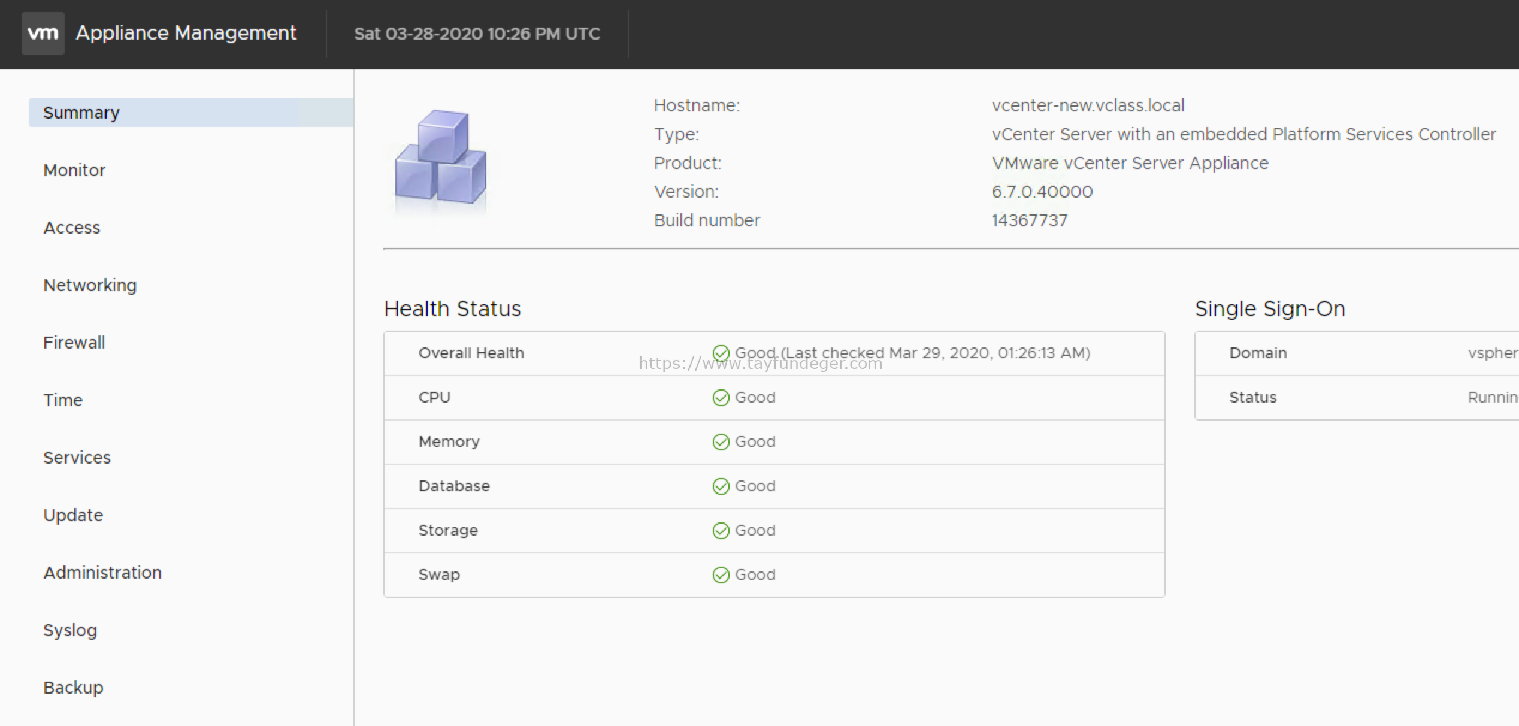Click the Storage Good status check icon

tap(721, 531)
